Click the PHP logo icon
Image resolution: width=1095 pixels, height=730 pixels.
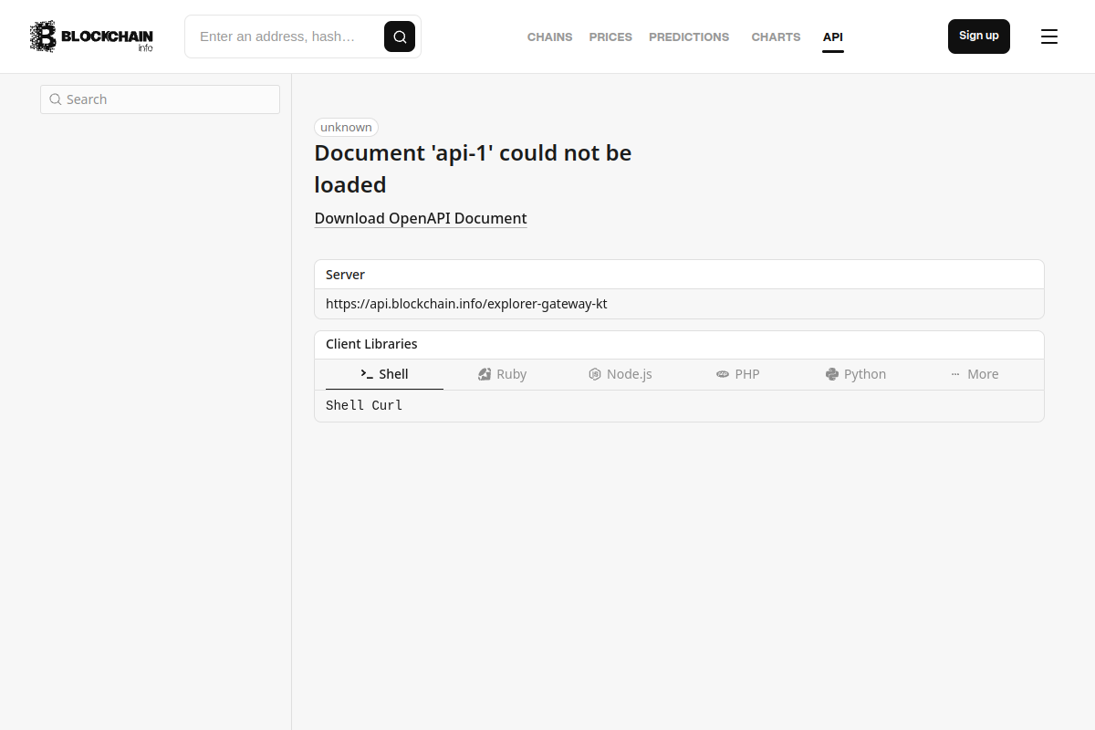723,374
